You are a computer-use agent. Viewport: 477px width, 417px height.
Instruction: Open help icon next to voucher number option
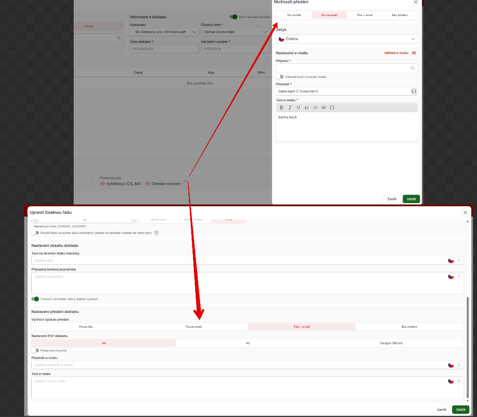pyautogui.click(x=156, y=233)
